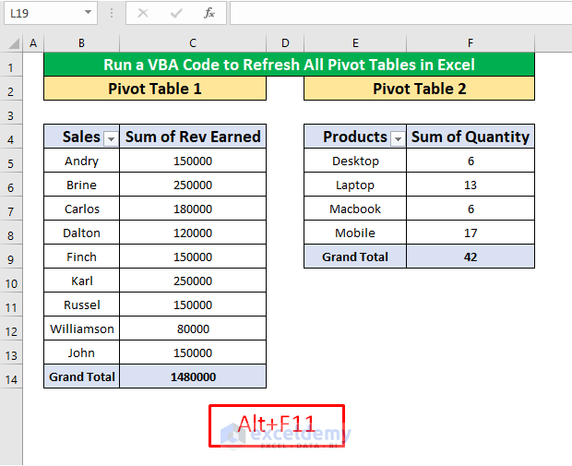Select the cell containing Finch
572x466 pixels.
[x=82, y=257]
